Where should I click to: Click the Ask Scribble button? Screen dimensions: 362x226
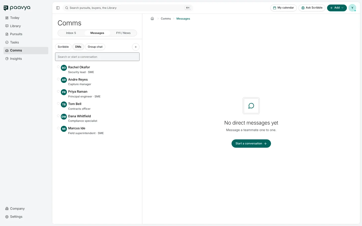[x=312, y=8]
